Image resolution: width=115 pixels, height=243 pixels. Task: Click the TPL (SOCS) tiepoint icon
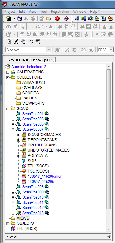[x=24, y=166]
